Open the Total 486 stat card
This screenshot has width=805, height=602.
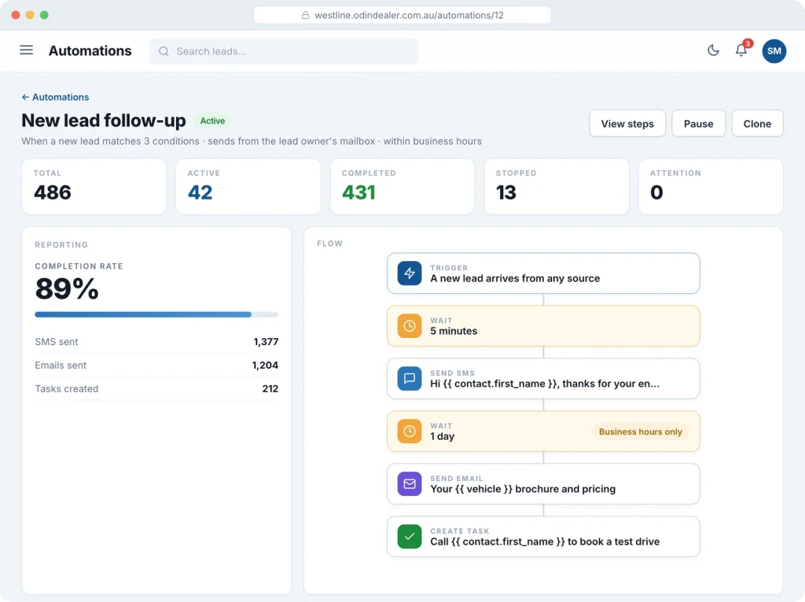click(x=94, y=186)
